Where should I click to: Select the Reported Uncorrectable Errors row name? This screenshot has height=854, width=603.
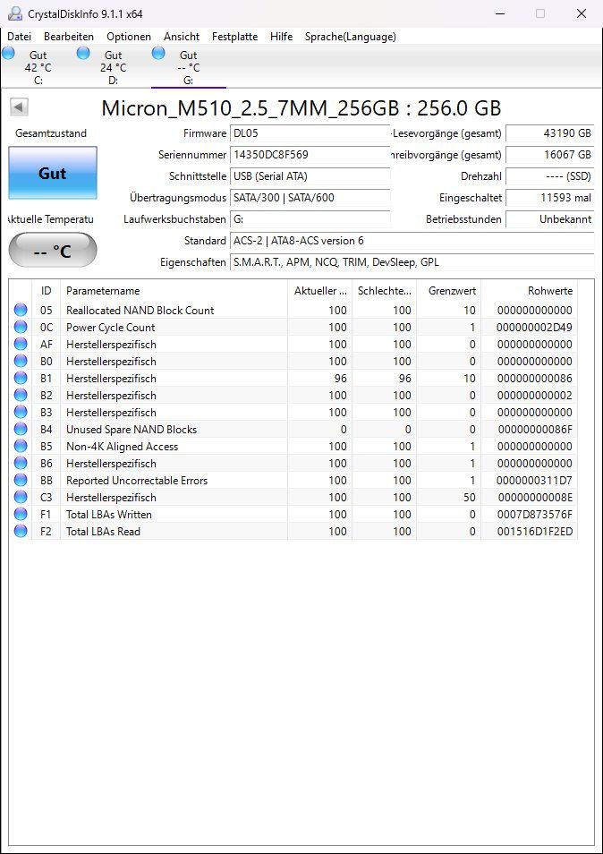click(137, 481)
